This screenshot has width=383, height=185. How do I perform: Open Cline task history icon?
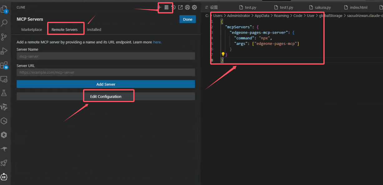point(174,7)
